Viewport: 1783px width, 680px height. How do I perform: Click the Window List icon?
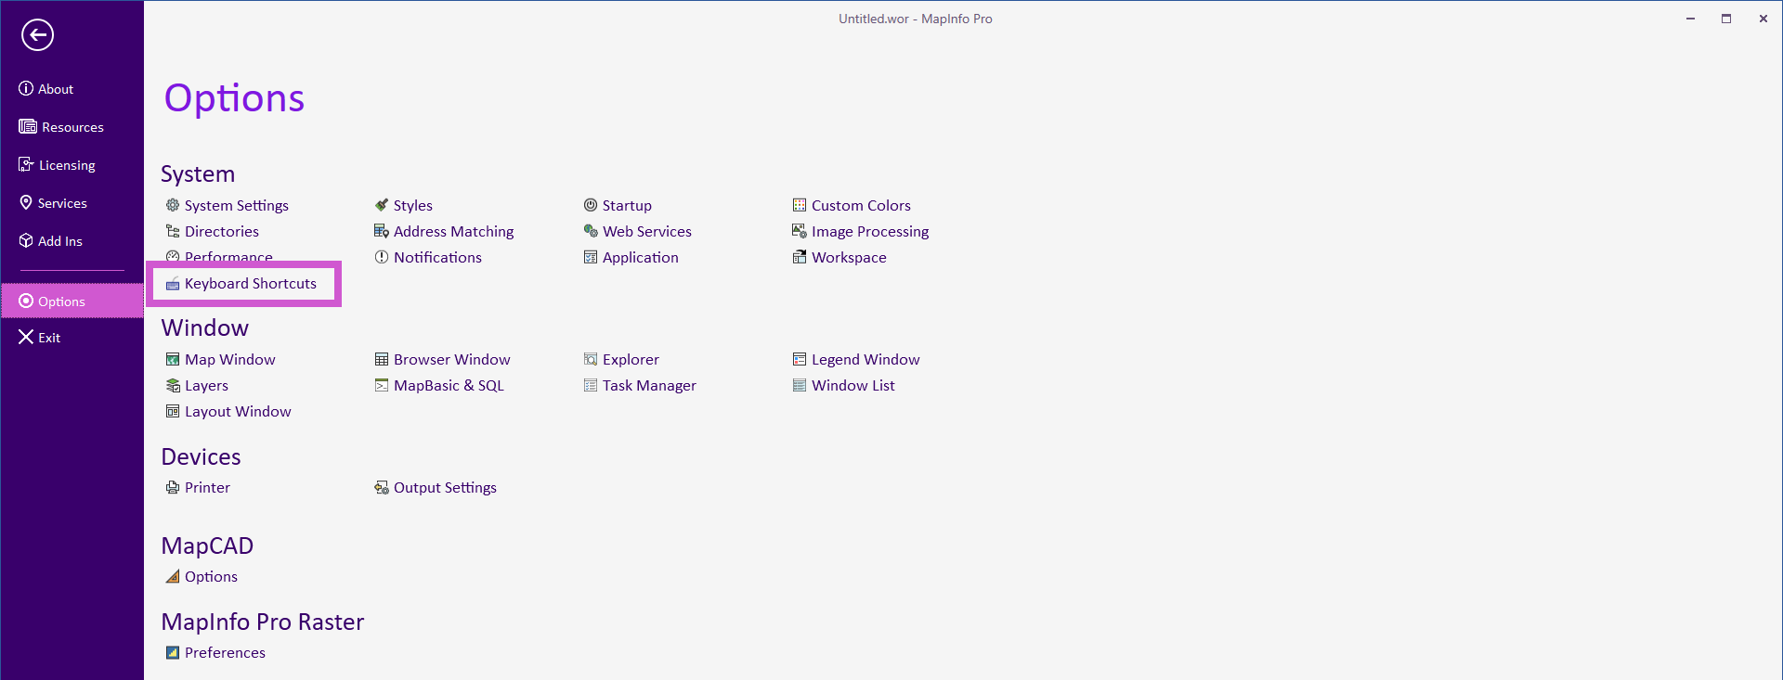[800, 385]
